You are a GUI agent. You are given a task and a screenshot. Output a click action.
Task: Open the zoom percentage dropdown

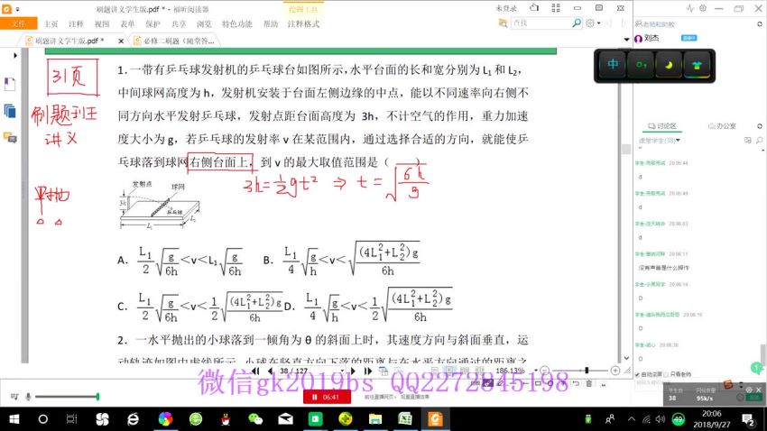pyautogui.click(x=536, y=371)
